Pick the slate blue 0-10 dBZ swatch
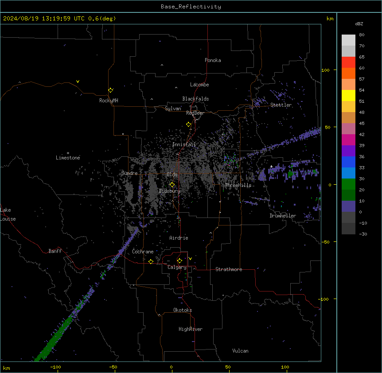Viewport: 382px width, 373px height. (348, 206)
